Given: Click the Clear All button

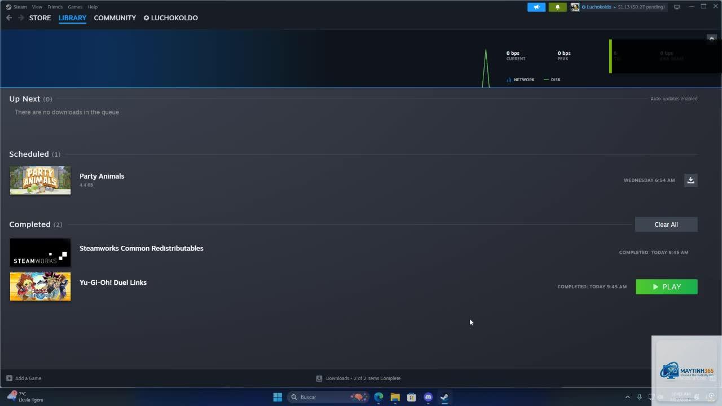Looking at the screenshot, I should pyautogui.click(x=666, y=224).
